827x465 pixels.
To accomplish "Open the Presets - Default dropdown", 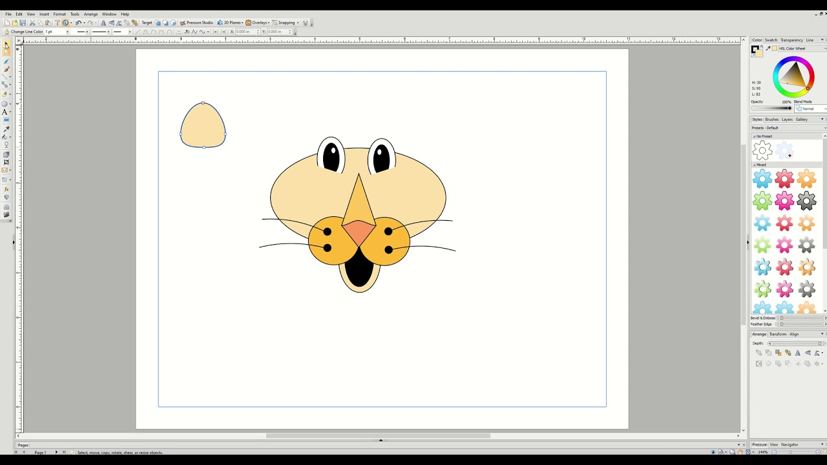I will [788, 128].
